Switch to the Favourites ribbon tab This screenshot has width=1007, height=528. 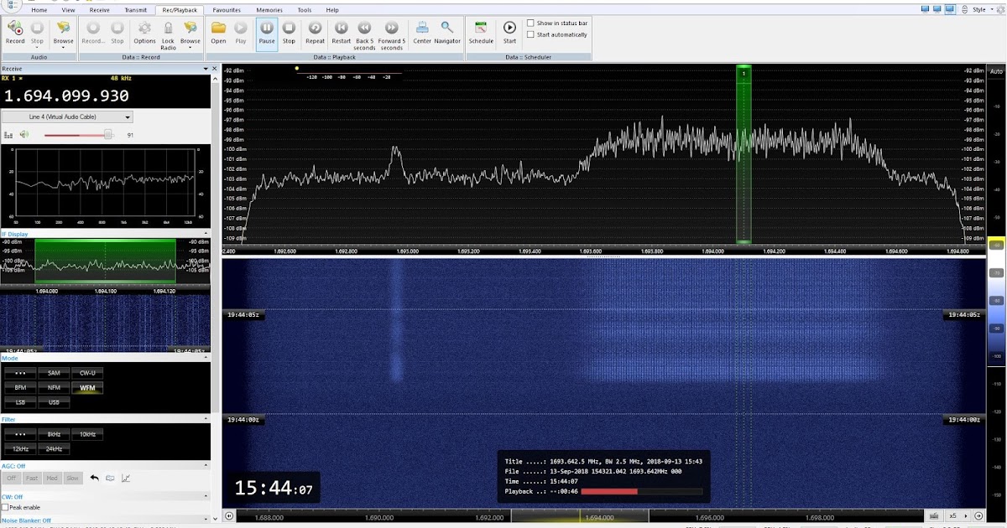click(226, 9)
